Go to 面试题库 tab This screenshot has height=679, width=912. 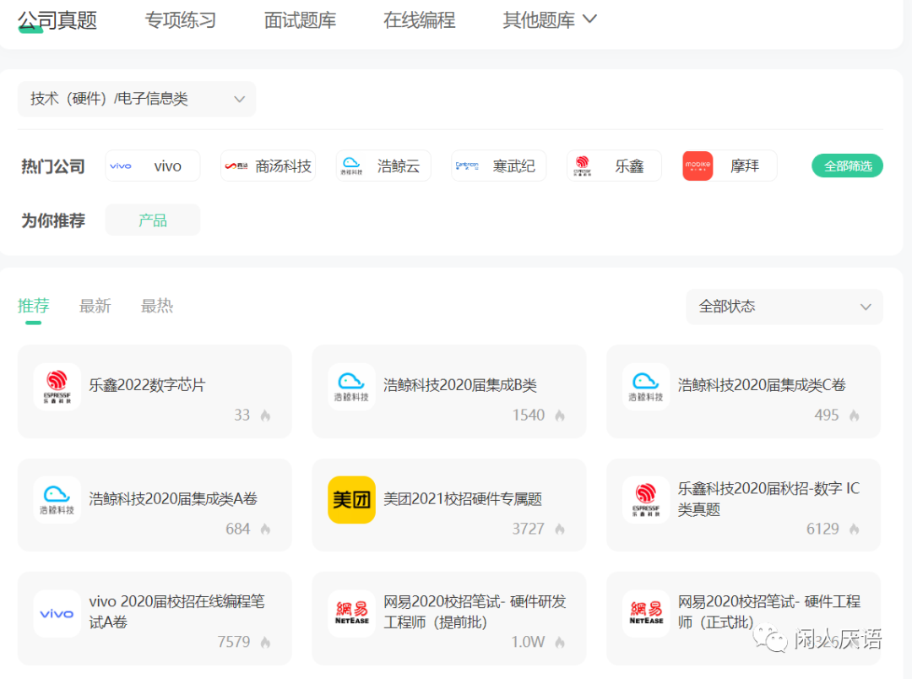[300, 20]
